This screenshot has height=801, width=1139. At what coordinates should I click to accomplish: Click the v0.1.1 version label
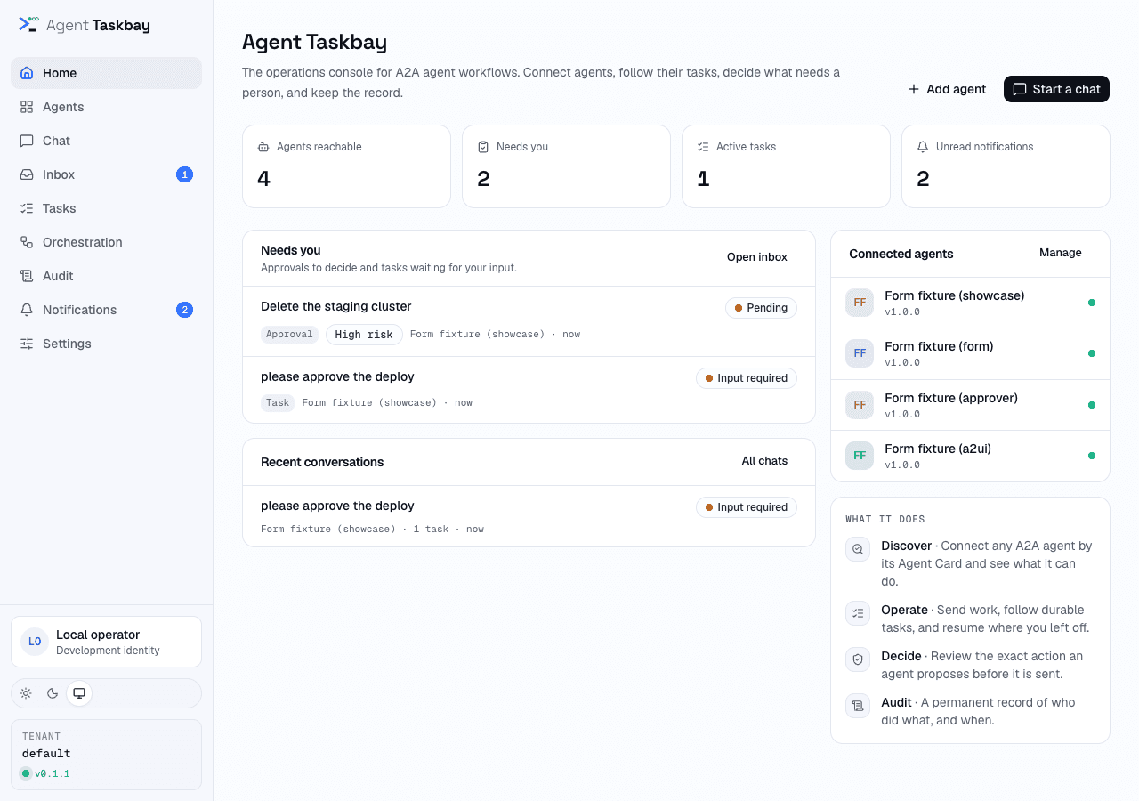click(x=53, y=773)
